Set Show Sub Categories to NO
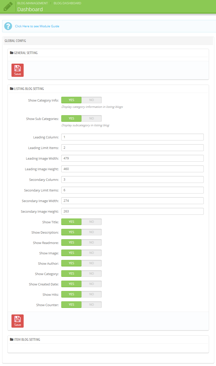This screenshot has width=216, height=366. coord(91,118)
